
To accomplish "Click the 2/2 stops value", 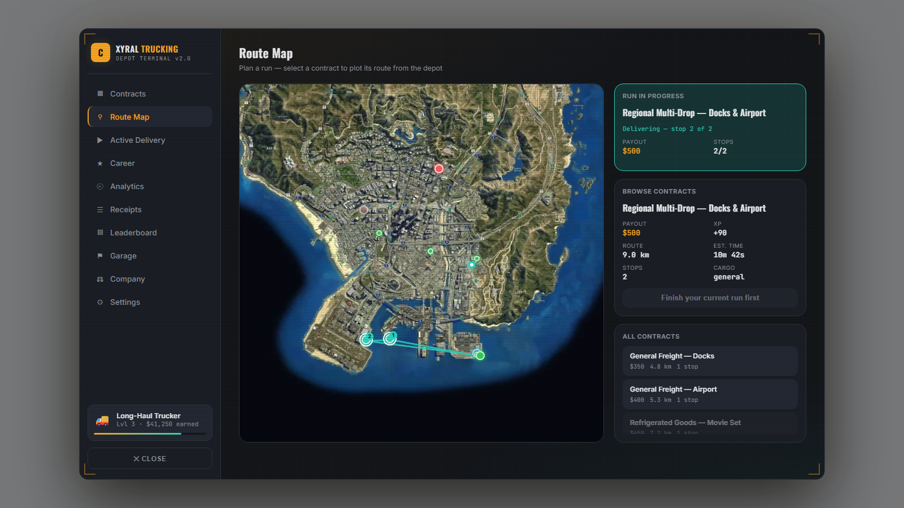I will click(x=720, y=151).
